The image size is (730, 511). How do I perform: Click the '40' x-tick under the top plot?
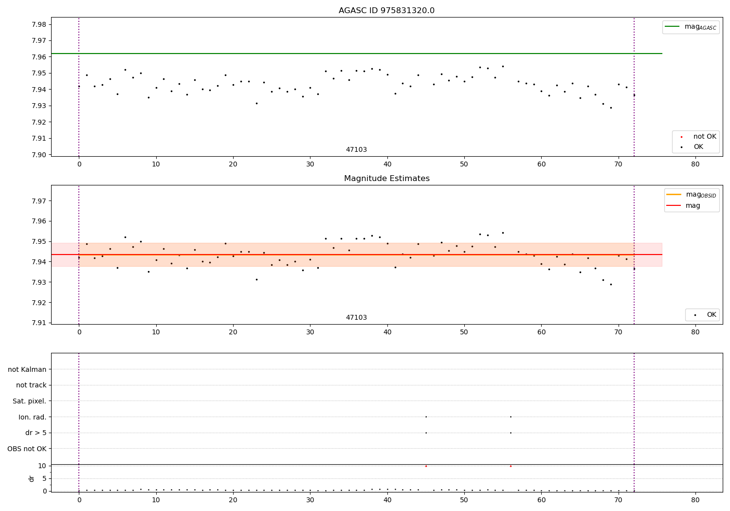pos(387,164)
